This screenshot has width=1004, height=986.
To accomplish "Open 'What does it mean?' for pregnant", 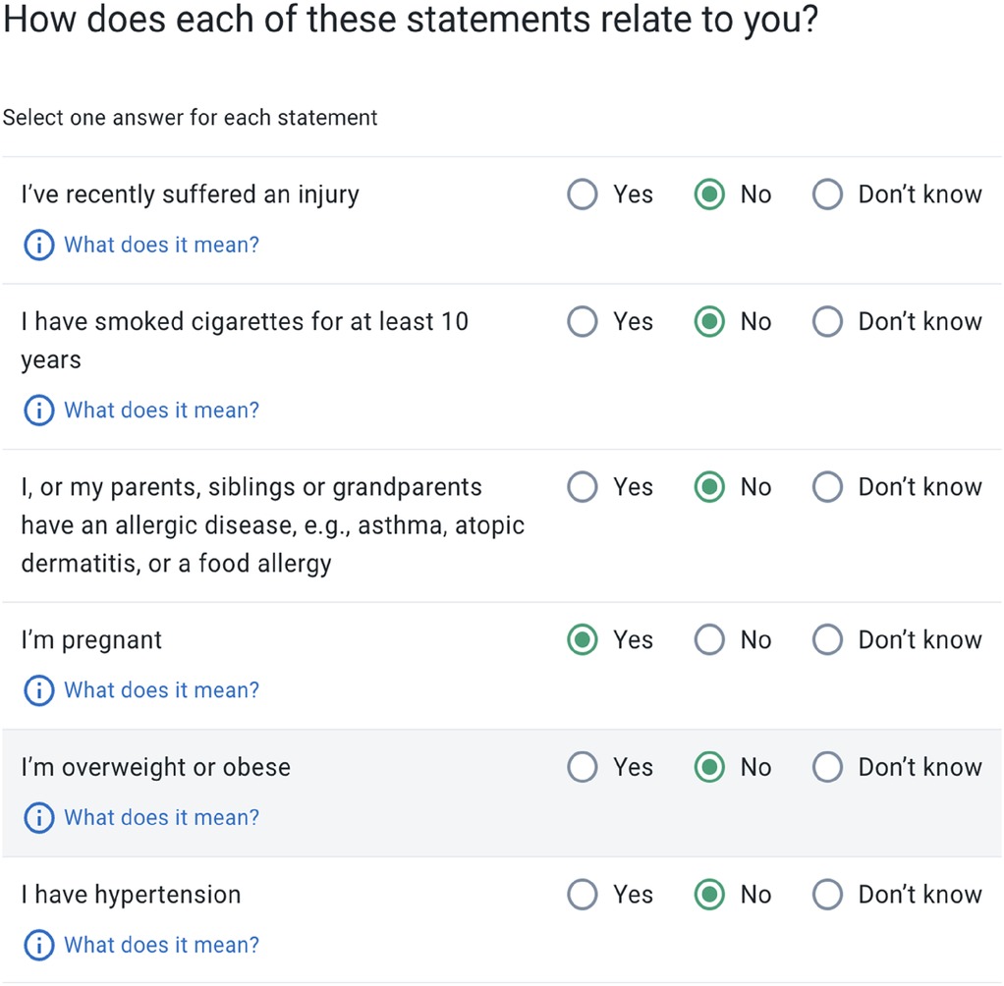I will tap(161, 690).
